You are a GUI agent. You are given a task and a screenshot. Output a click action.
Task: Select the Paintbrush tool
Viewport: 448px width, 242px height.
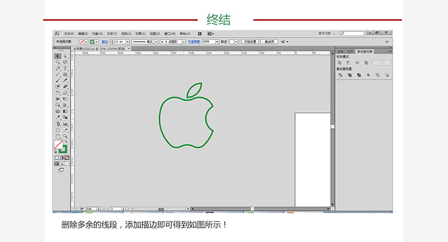coord(58,80)
